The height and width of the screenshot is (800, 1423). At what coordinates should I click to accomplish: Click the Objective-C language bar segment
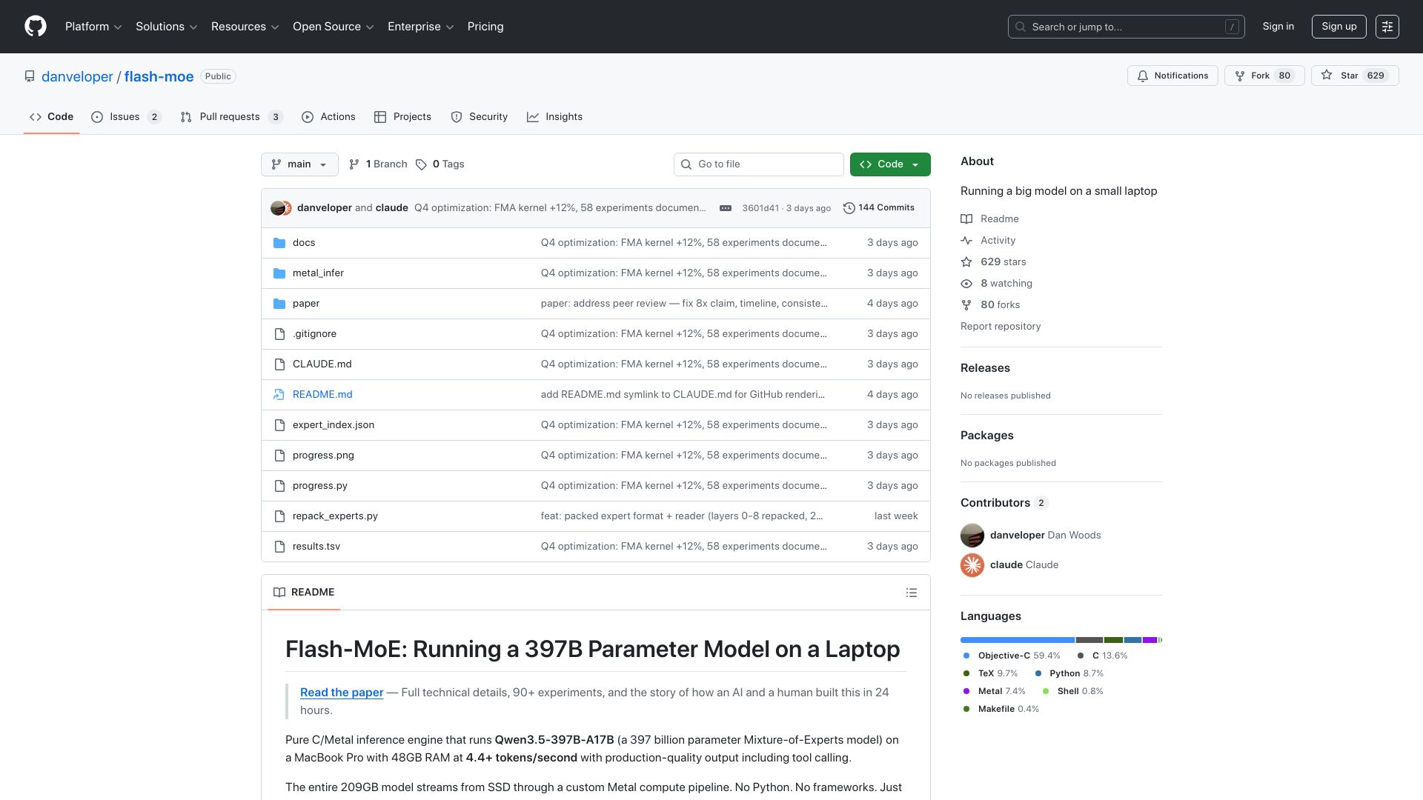point(1018,640)
